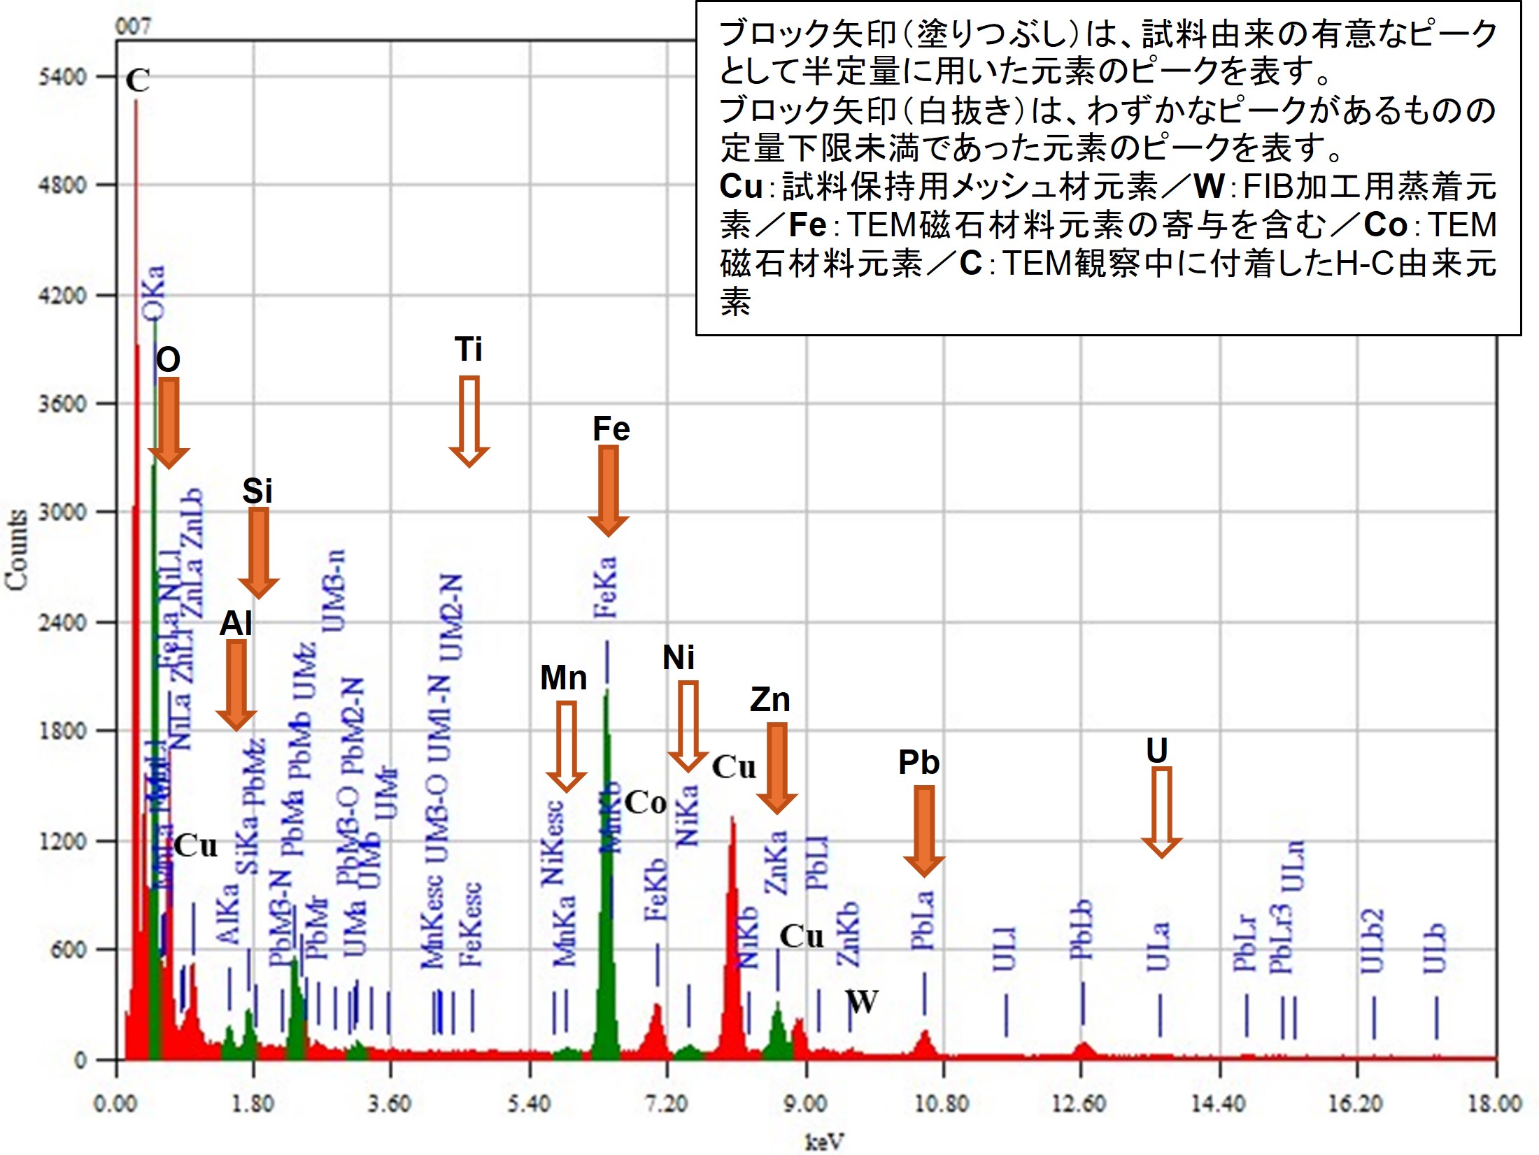This screenshot has height=1155, width=1539.
Task: Click the spectrum number 007 label
Action: tap(133, 27)
